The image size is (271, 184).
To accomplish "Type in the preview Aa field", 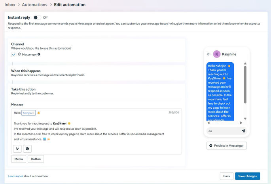I will click(x=222, y=130).
